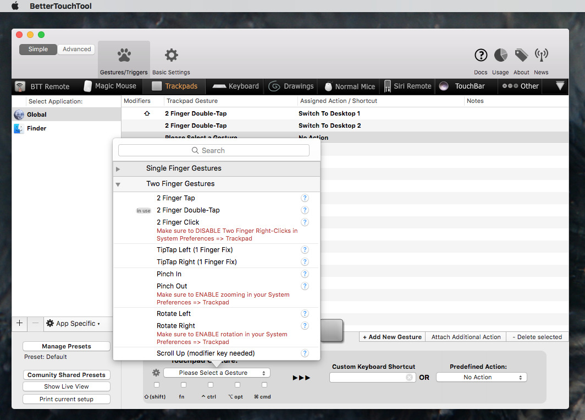The height and width of the screenshot is (420, 585).
Task: Click Comunity Shared Presets button
Action: (67, 375)
